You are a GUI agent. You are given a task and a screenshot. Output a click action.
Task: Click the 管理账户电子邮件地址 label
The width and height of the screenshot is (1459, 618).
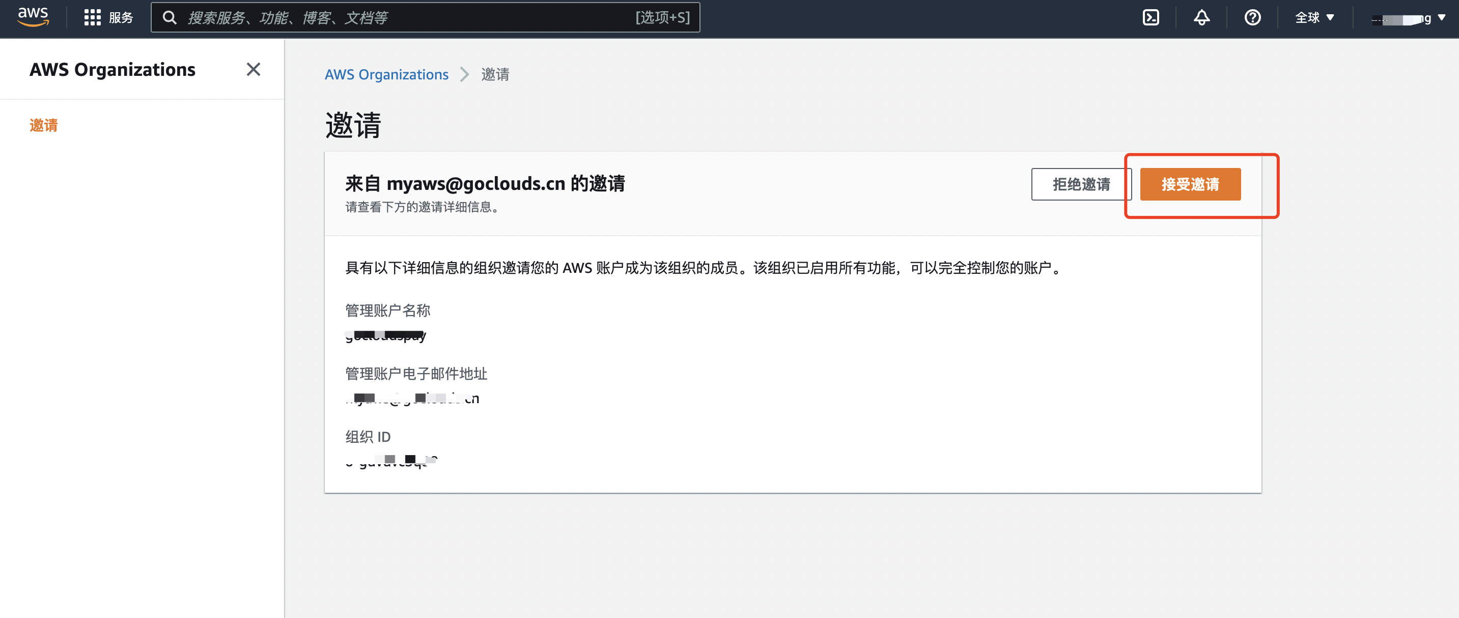416,373
